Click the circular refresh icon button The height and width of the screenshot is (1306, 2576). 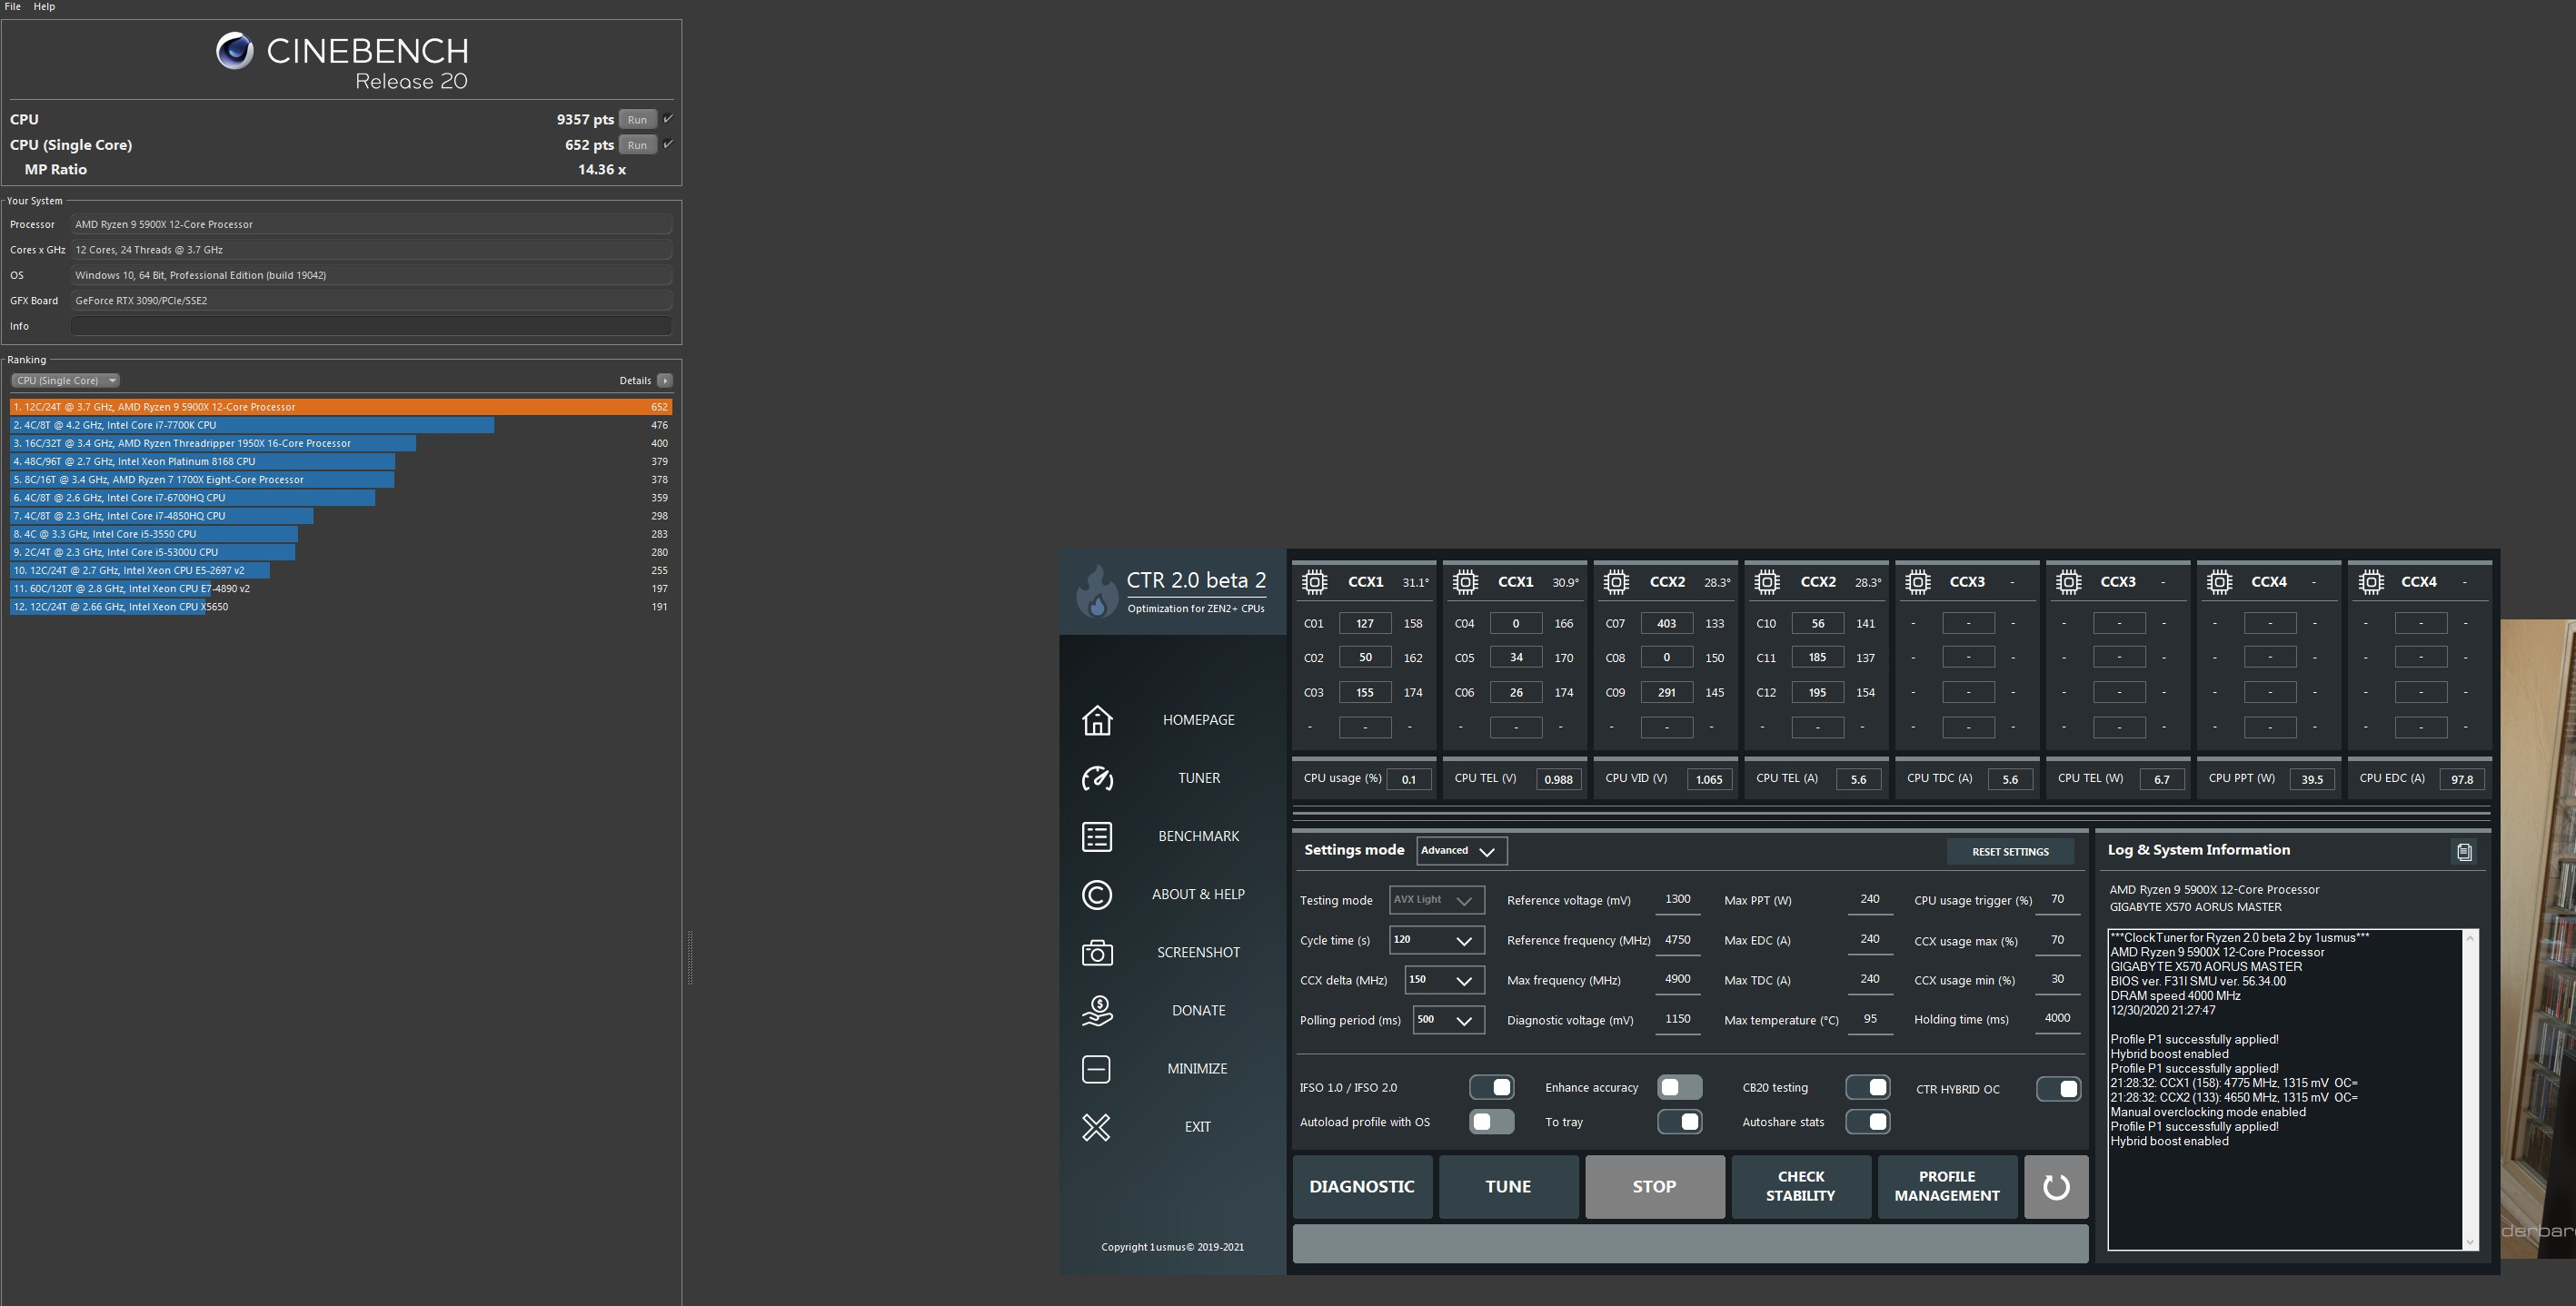click(2056, 1187)
